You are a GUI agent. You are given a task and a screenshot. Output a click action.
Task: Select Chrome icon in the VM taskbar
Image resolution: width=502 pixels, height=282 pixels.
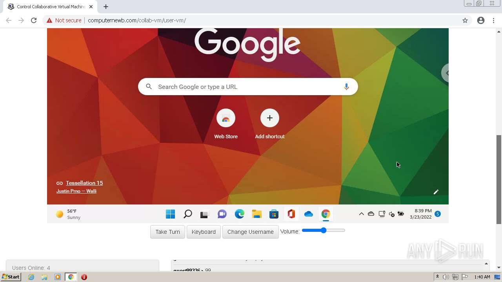click(326, 214)
